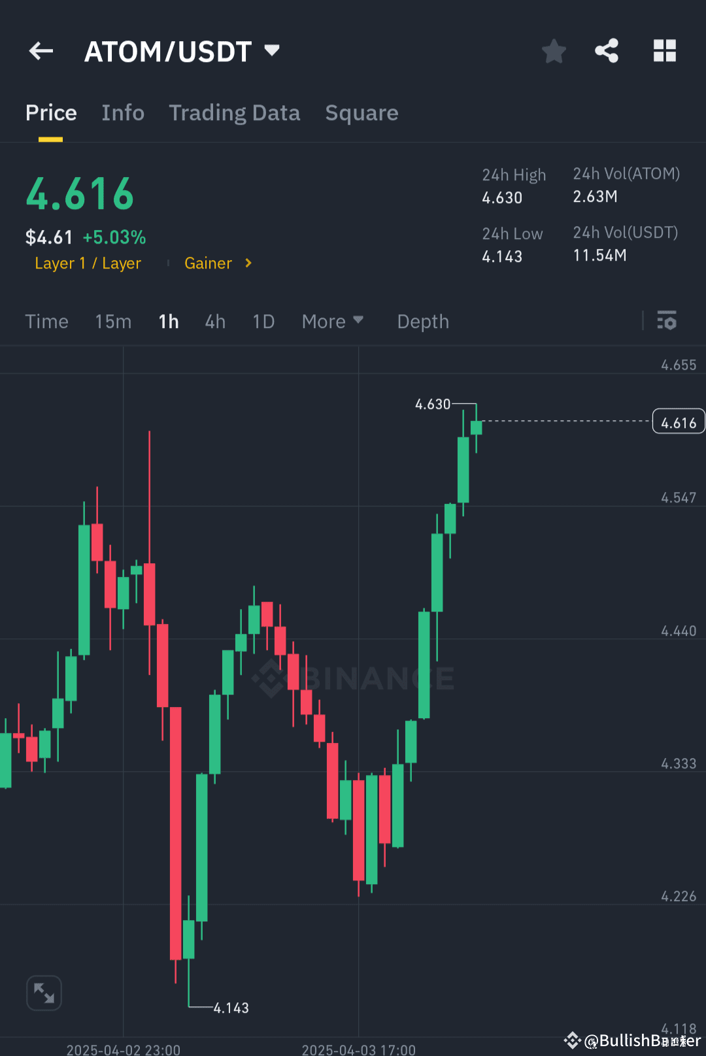Share the ATOM/USDT chart
The image size is (706, 1056).
click(x=606, y=50)
